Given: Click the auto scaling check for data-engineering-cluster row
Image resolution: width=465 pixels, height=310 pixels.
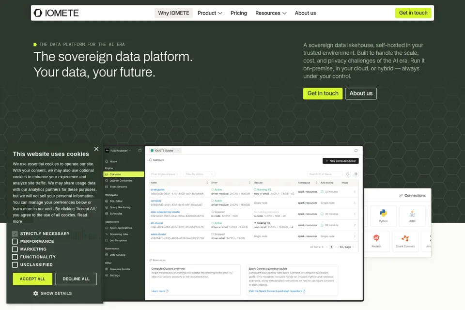Looking at the screenshot, I should [322, 214].
